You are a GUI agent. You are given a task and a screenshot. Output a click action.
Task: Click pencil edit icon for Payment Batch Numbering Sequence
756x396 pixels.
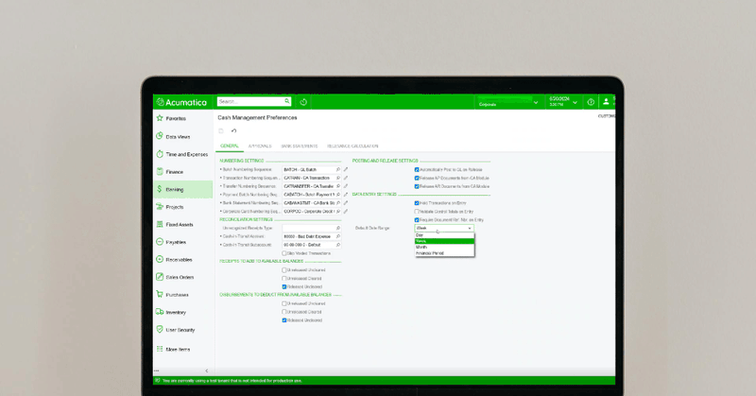pyautogui.click(x=346, y=195)
